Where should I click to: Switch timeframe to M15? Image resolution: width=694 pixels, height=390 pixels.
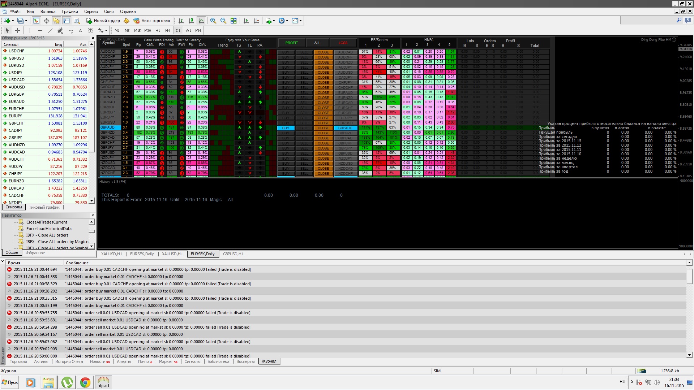(x=137, y=30)
